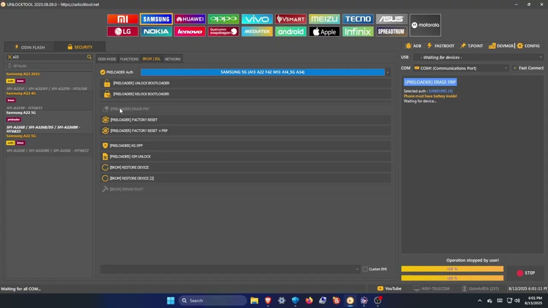Run PRELOADER Relock Bootloader
Image resolution: width=548 pixels, height=308 pixels.
pos(246,94)
